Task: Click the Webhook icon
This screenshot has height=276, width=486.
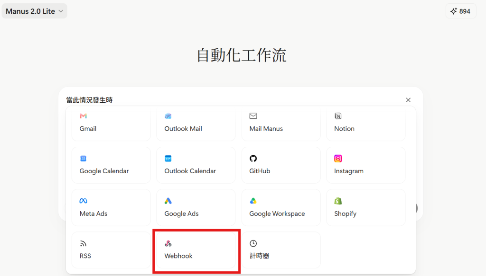Action: (x=168, y=243)
